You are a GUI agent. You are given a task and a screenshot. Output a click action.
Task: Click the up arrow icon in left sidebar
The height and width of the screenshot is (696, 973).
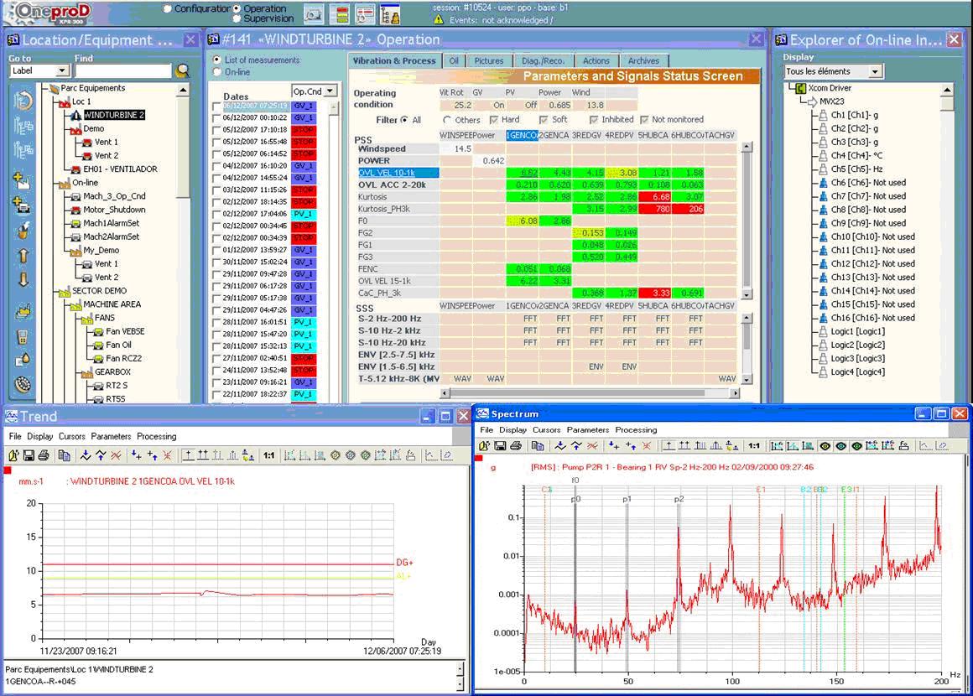click(x=23, y=256)
